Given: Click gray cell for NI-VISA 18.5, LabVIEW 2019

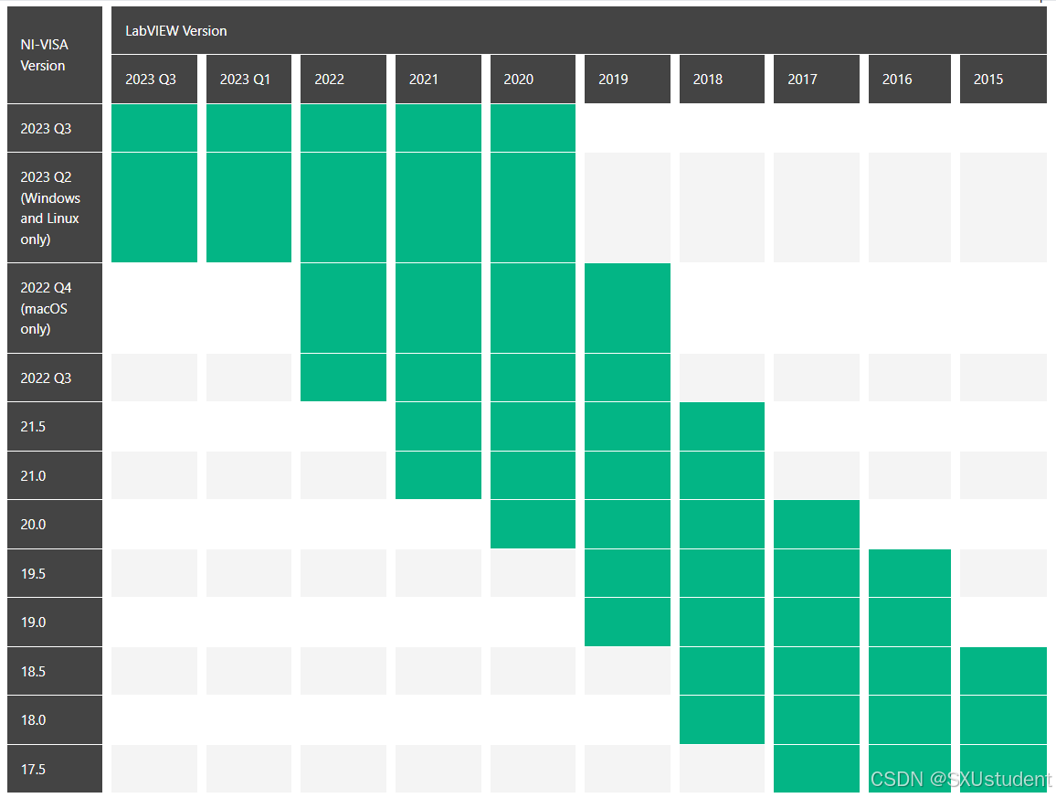Looking at the screenshot, I should click(628, 671).
